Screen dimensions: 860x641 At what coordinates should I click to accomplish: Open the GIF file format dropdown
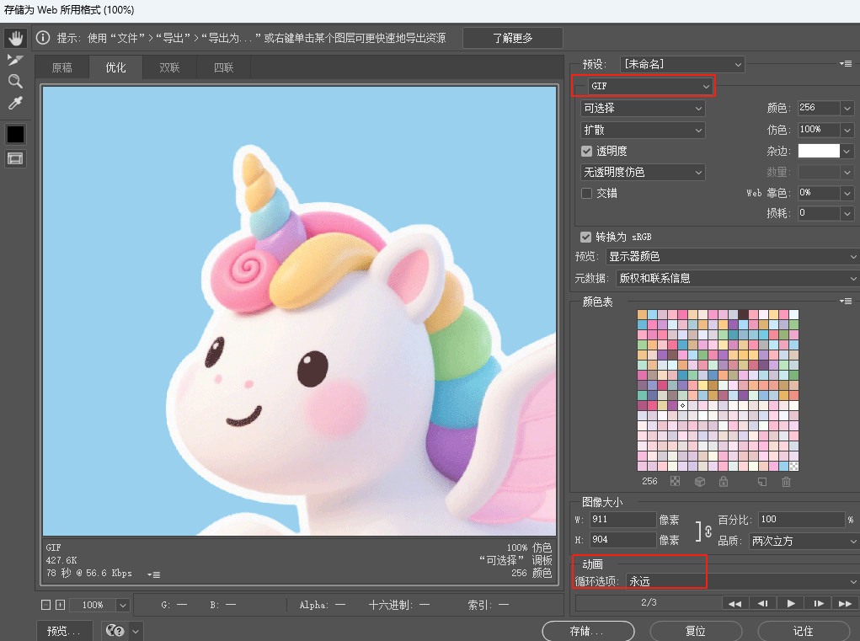650,86
